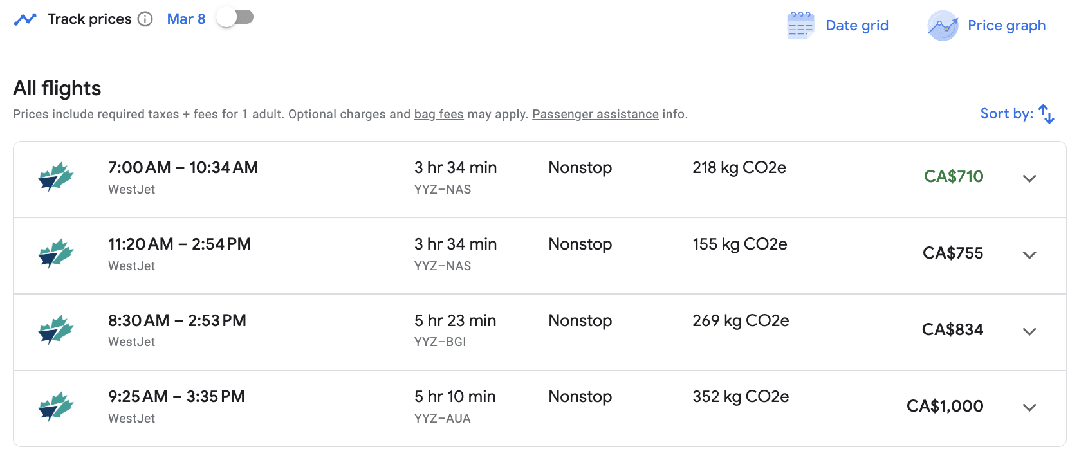Open the Date grid view
Viewport: 1079px width, 458px height.
(x=856, y=26)
